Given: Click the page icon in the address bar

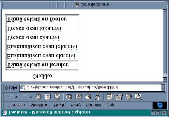Looking at the screenshot, I should [23, 88].
